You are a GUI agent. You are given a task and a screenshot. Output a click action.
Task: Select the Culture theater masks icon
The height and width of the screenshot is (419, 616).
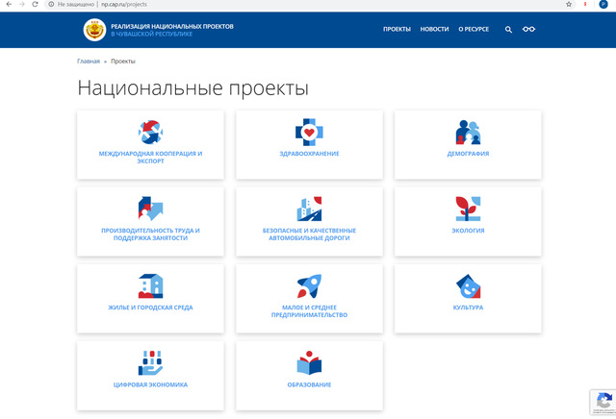pyautogui.click(x=468, y=285)
